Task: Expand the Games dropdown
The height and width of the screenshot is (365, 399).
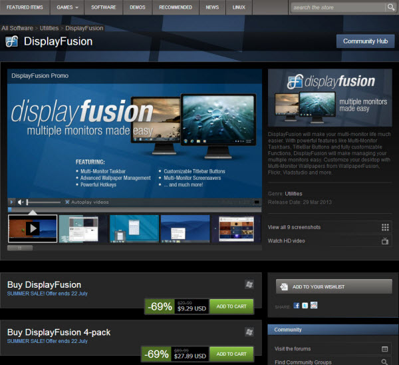Action: pos(67,7)
